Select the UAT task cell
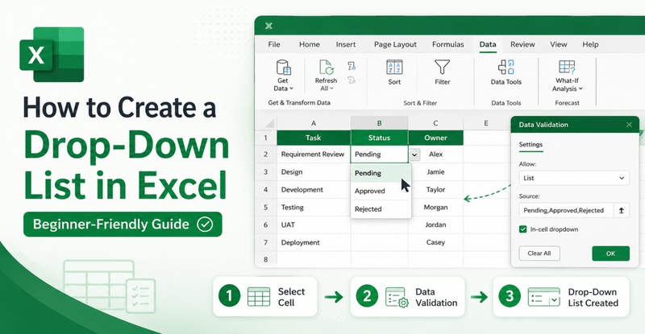 tap(314, 225)
